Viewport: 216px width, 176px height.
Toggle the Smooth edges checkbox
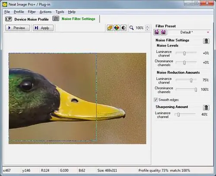[x=156, y=100]
